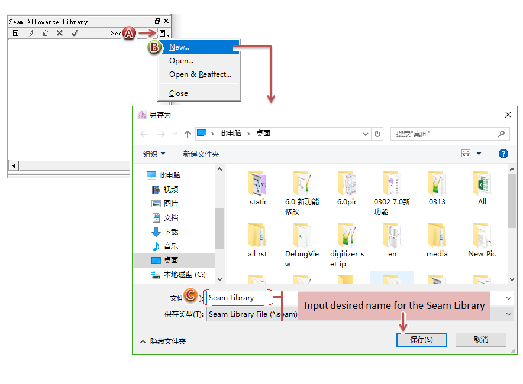Choose Open & Reaffect... menu entry
The width and height of the screenshot is (523, 384).
pos(200,74)
